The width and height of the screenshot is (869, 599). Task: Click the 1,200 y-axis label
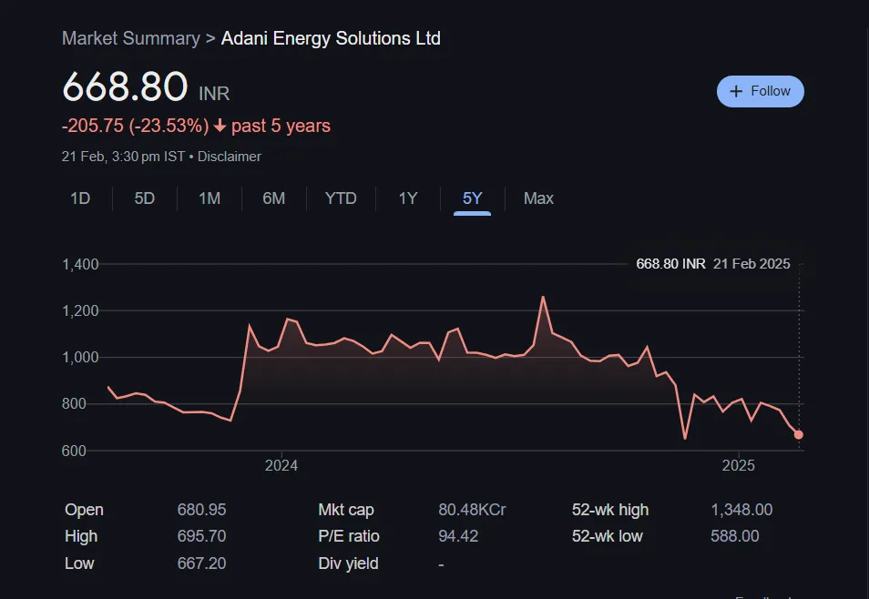coord(80,310)
